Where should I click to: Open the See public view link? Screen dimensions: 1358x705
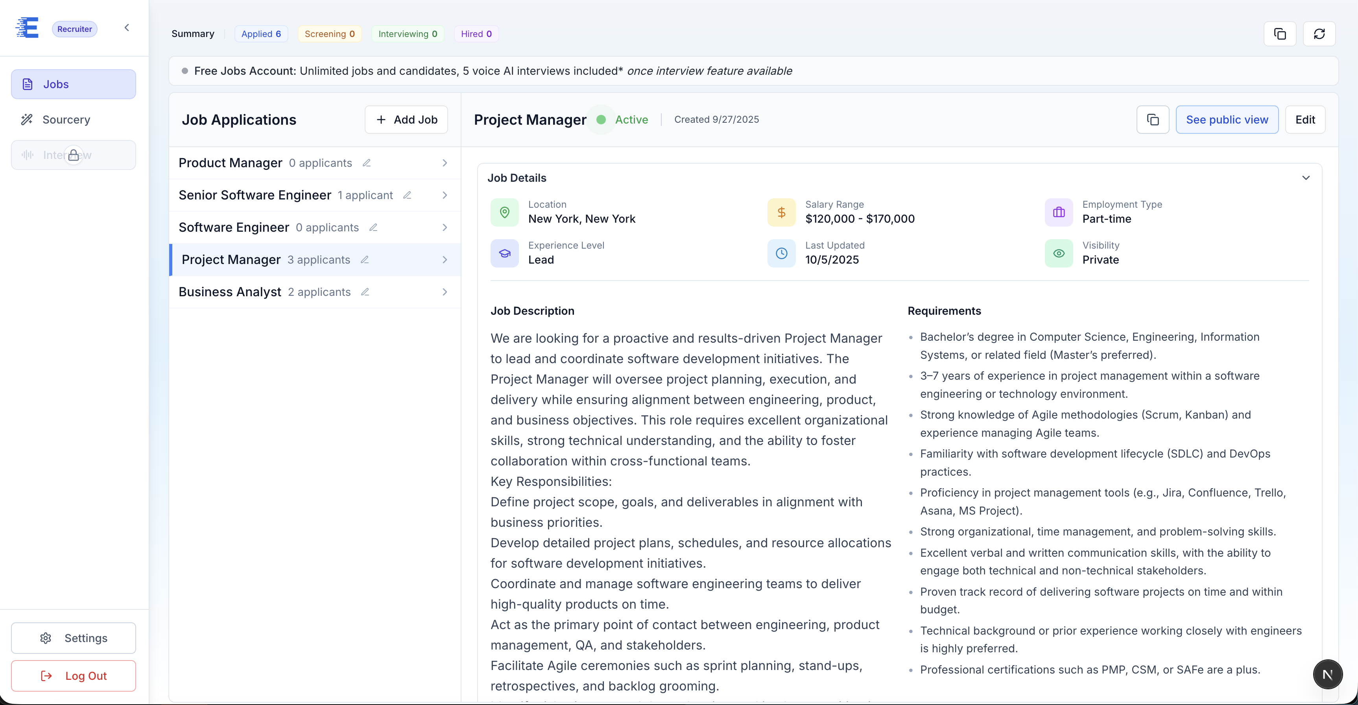[x=1227, y=120]
